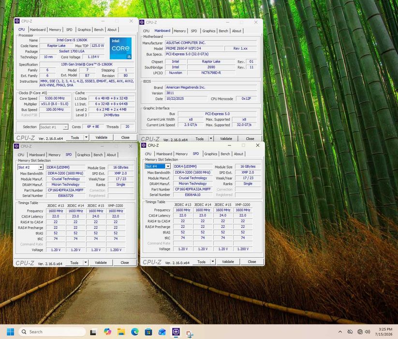Click the volume icon in the system tray
The image size is (398, 339).
368,332
